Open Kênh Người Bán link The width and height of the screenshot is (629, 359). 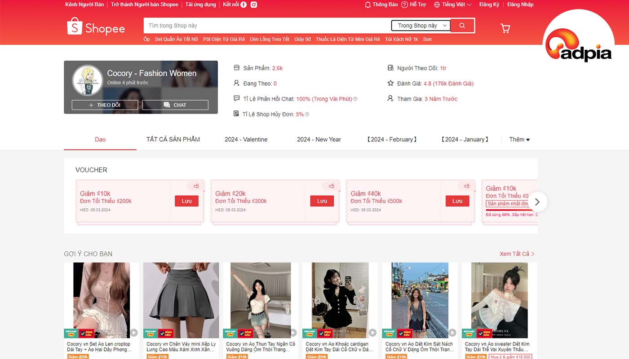click(x=84, y=4)
